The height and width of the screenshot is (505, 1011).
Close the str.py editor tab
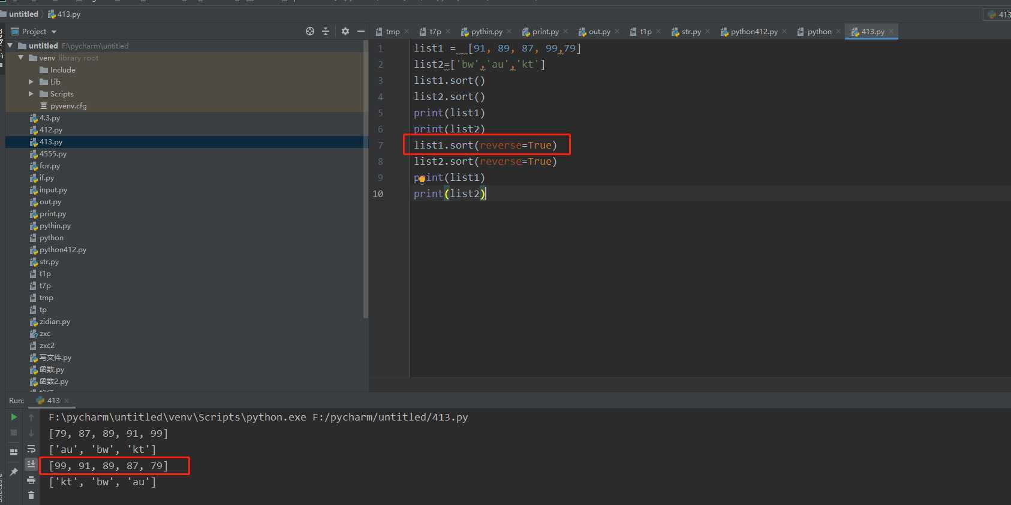[708, 31]
